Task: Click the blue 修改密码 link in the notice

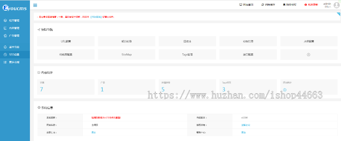Action: coord(96,17)
